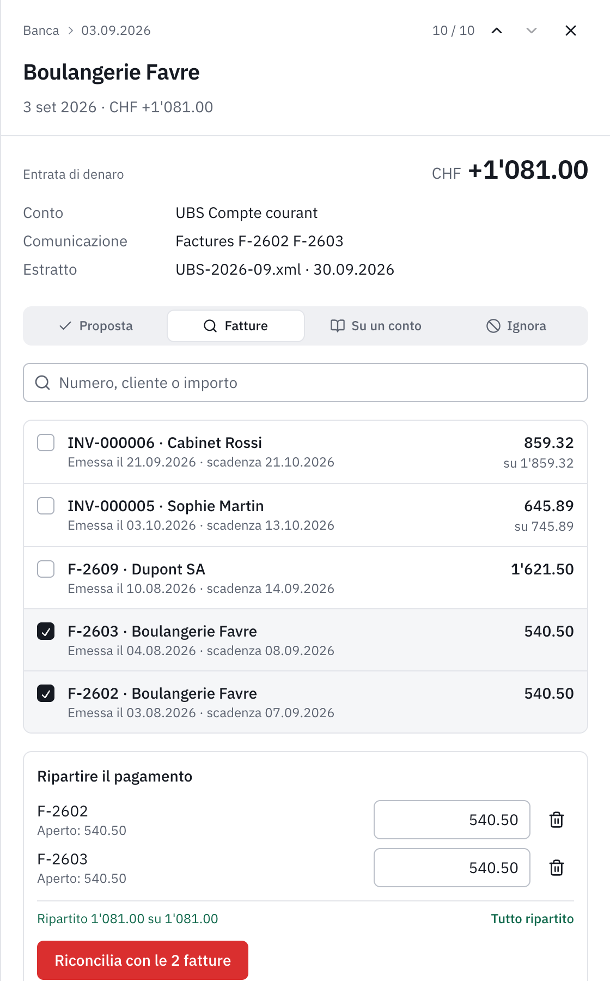
Task: Go to next transaction with down chevron
Action: pos(532,31)
